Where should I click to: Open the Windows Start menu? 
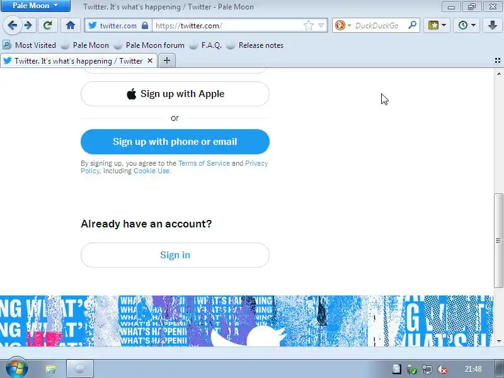coord(17,368)
